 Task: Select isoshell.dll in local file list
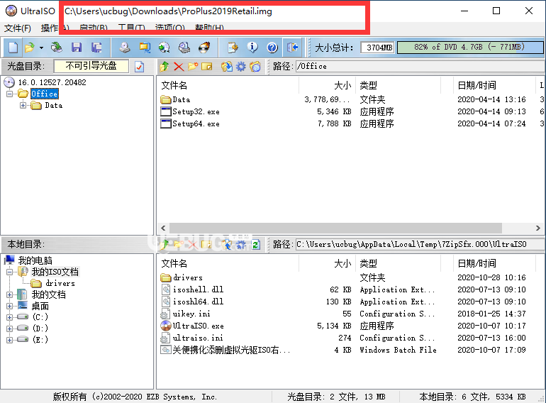coord(198,289)
